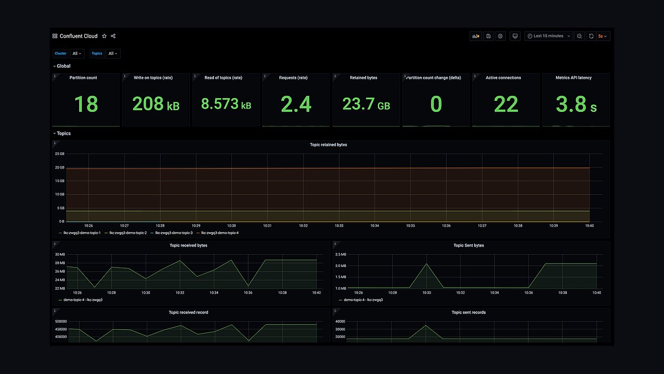Open the Topic sent records title menu
This screenshot has height=374, width=664.
tap(469, 312)
